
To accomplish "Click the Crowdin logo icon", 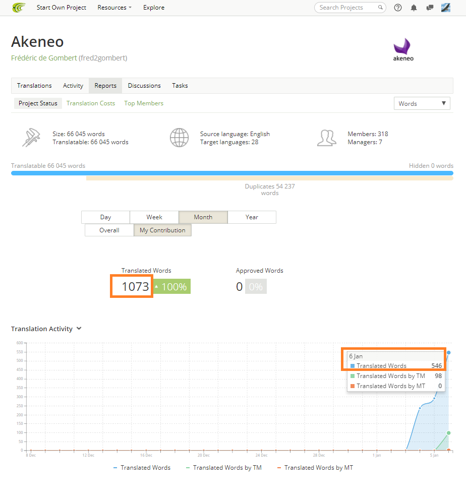I will pos(19,8).
